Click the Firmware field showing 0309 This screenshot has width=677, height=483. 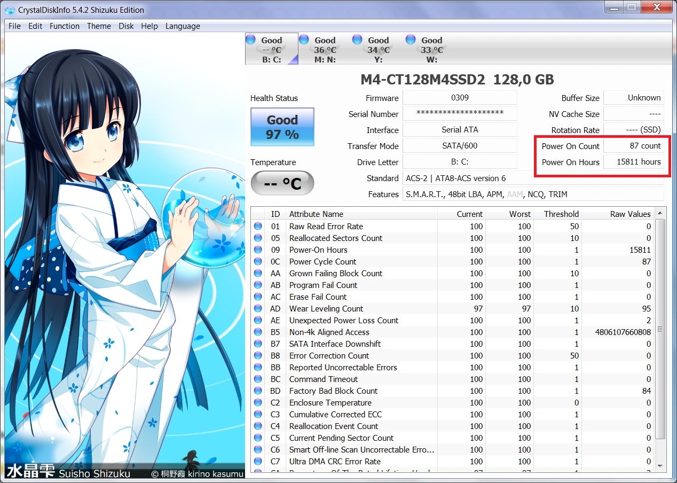(x=460, y=98)
